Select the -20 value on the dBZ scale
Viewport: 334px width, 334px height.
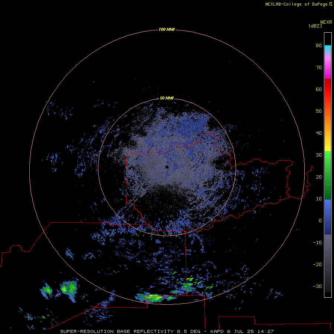click(317, 264)
